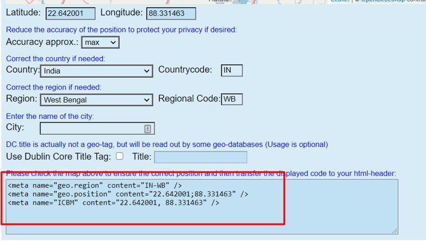The height and width of the screenshot is (241, 426).
Task: Open the Region dropdown showing West Bengal
Action: (x=96, y=100)
